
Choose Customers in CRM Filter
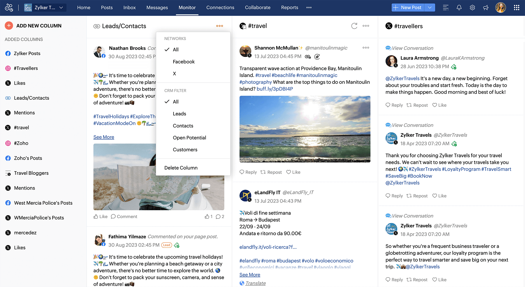click(185, 149)
